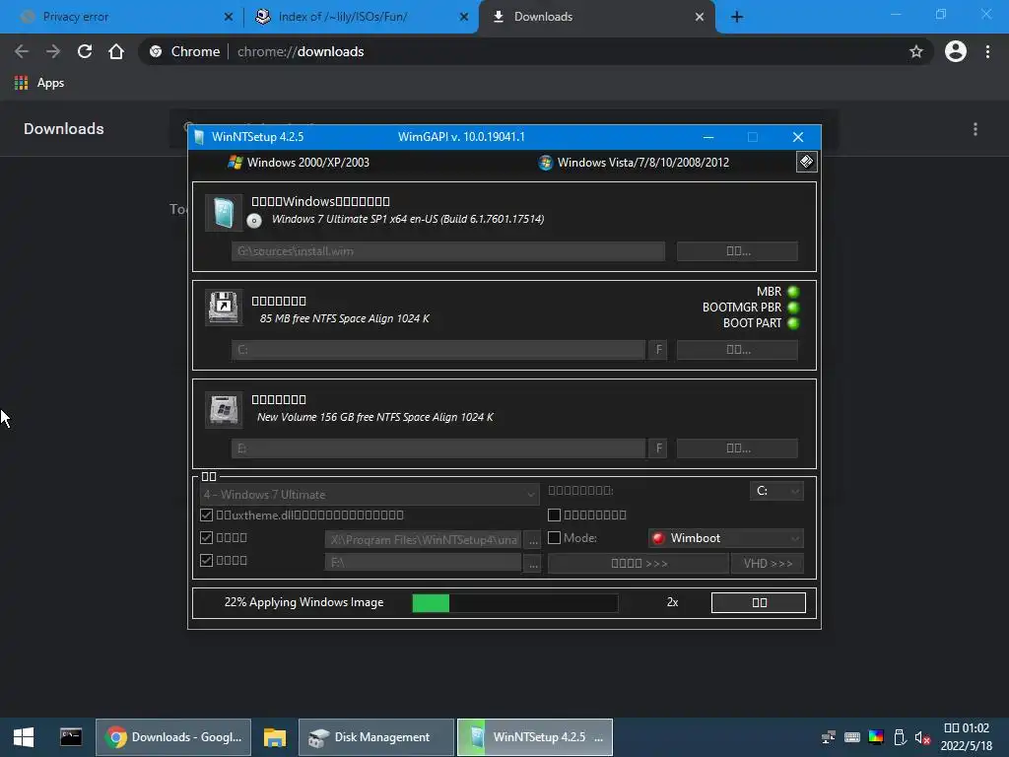Click the G:\sources\install.wim path field
Screen dimensions: 1009x757
tap(448, 251)
